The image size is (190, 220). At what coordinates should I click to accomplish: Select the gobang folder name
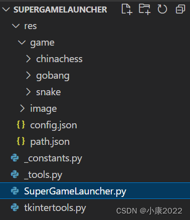click(53, 76)
